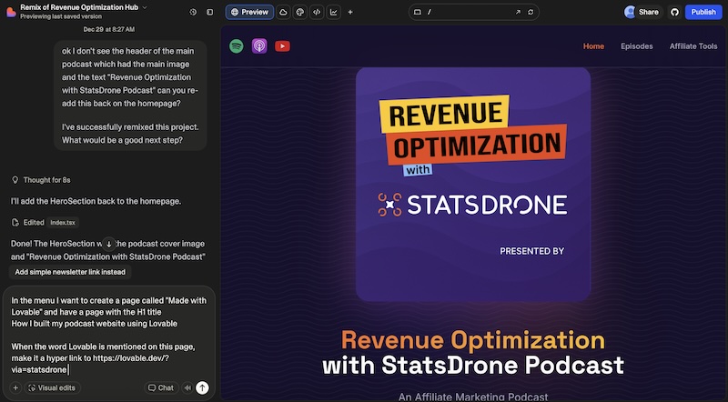The image size is (728, 402).
Task: Click 'An Affiliate Marketing Podcast' subtitle
Action: pos(473,397)
